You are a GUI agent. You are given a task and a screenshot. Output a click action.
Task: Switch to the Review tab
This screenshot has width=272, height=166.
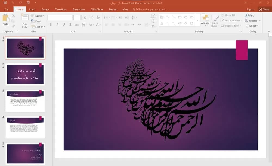coord(113,9)
